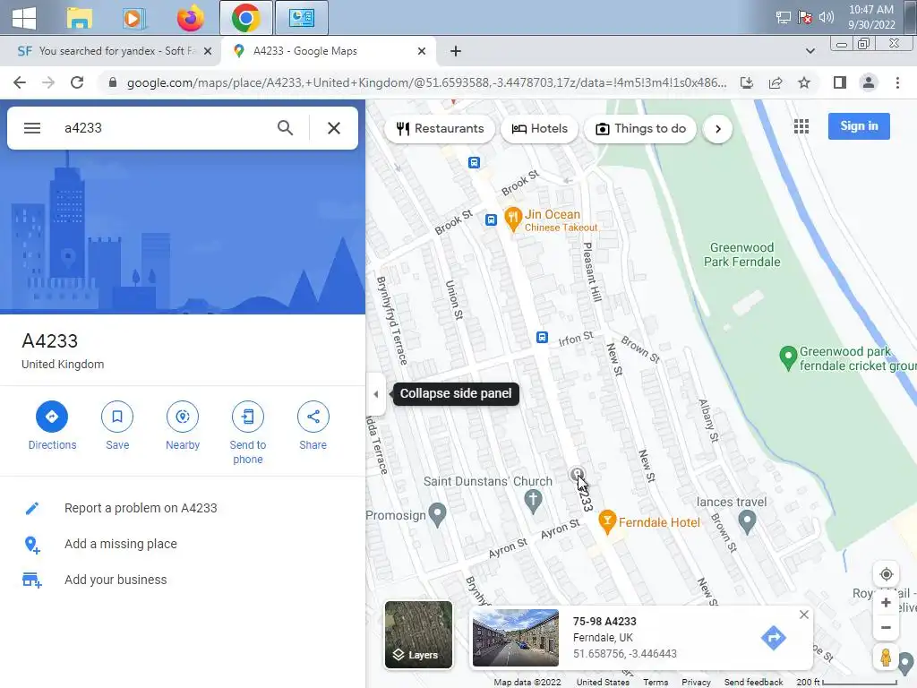Open the Google Maps hamburger menu

[x=32, y=128]
